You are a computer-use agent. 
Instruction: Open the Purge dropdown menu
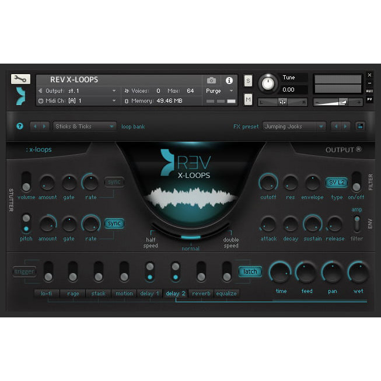219,91
